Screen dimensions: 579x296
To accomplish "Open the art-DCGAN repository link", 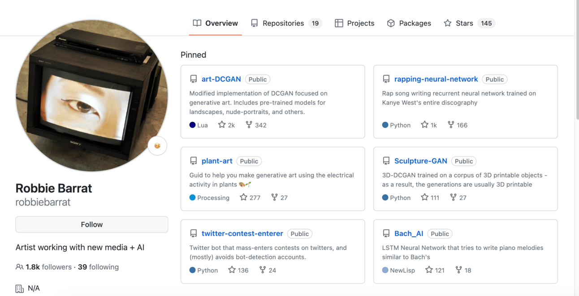I will point(221,79).
